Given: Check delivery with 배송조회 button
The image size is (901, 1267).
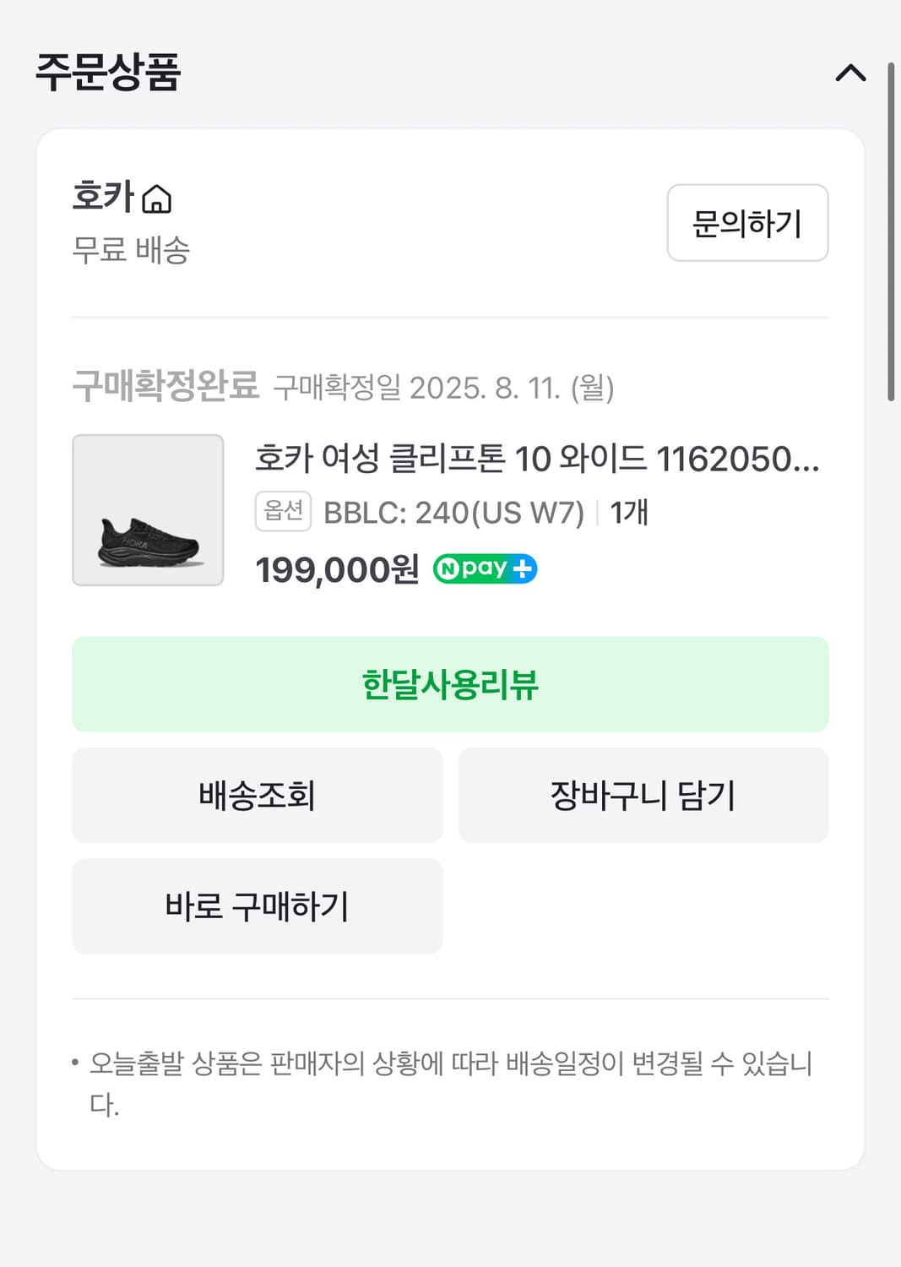Looking at the screenshot, I should tap(257, 795).
